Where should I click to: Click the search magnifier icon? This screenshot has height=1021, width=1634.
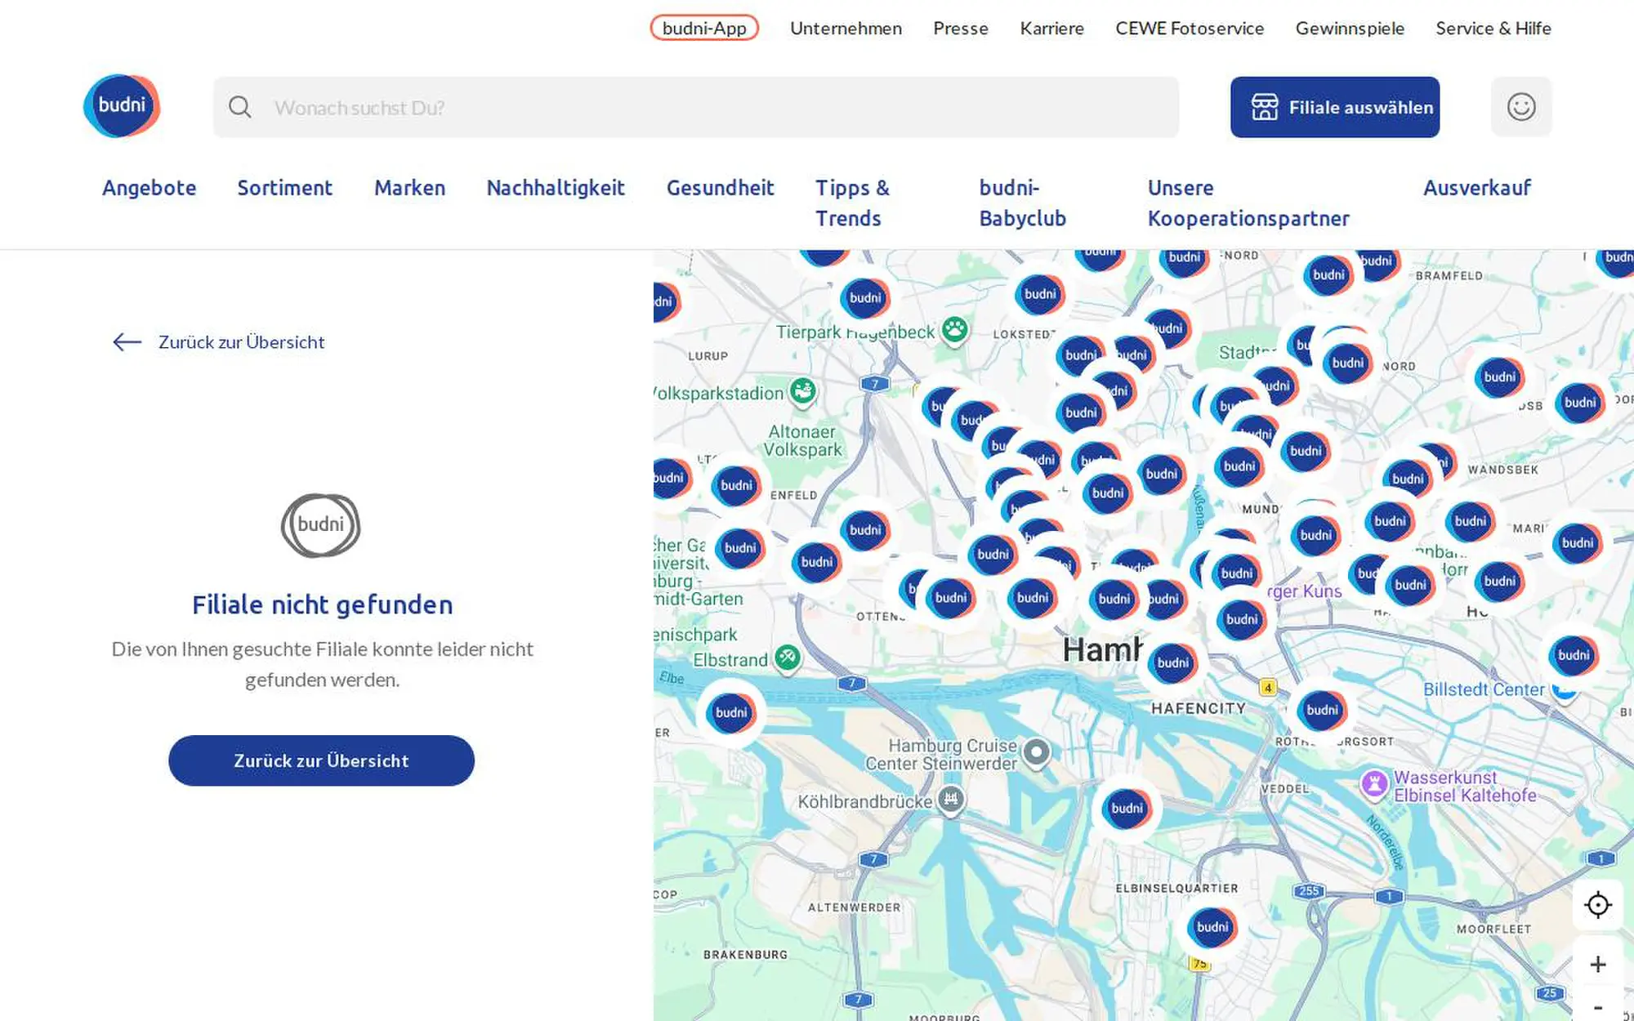pyautogui.click(x=239, y=107)
